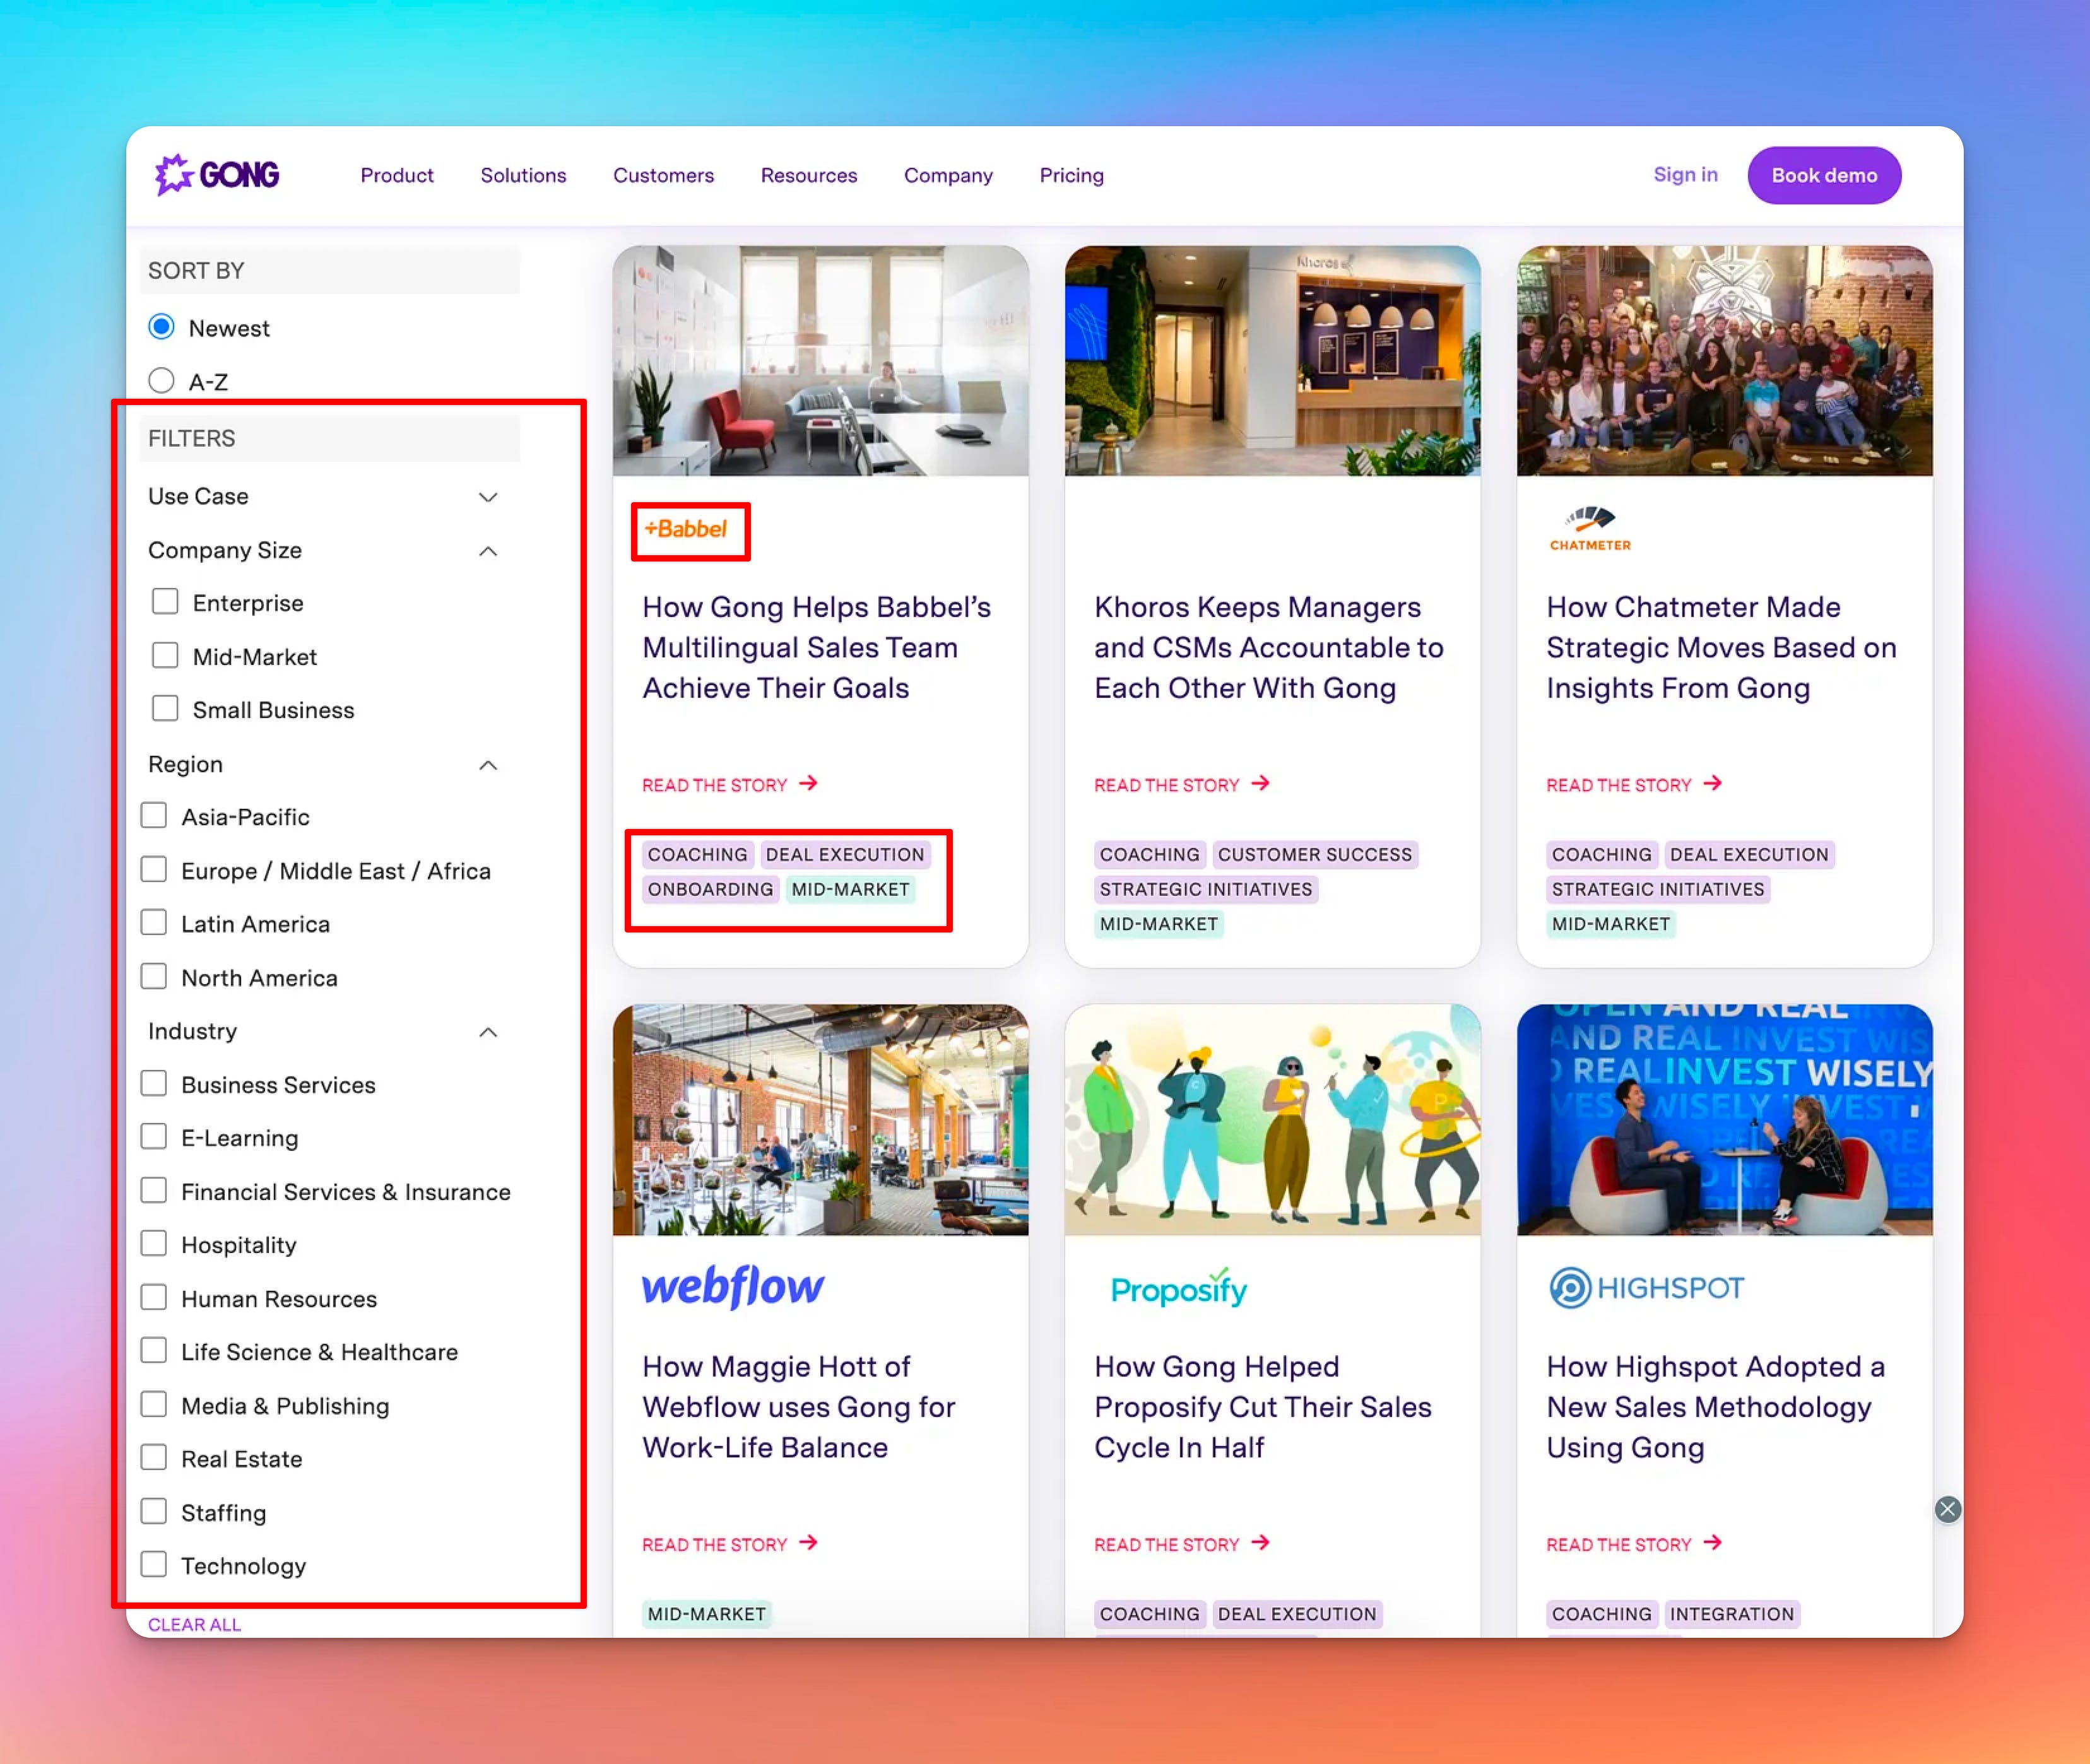The height and width of the screenshot is (1764, 2090).
Task: Toggle the Hospitality industry checkbox
Action: click(154, 1244)
